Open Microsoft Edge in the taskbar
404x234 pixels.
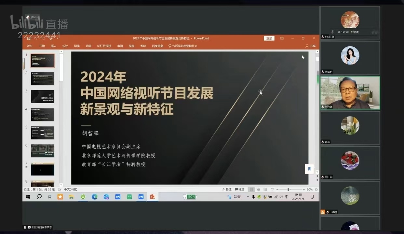[x=95, y=197]
